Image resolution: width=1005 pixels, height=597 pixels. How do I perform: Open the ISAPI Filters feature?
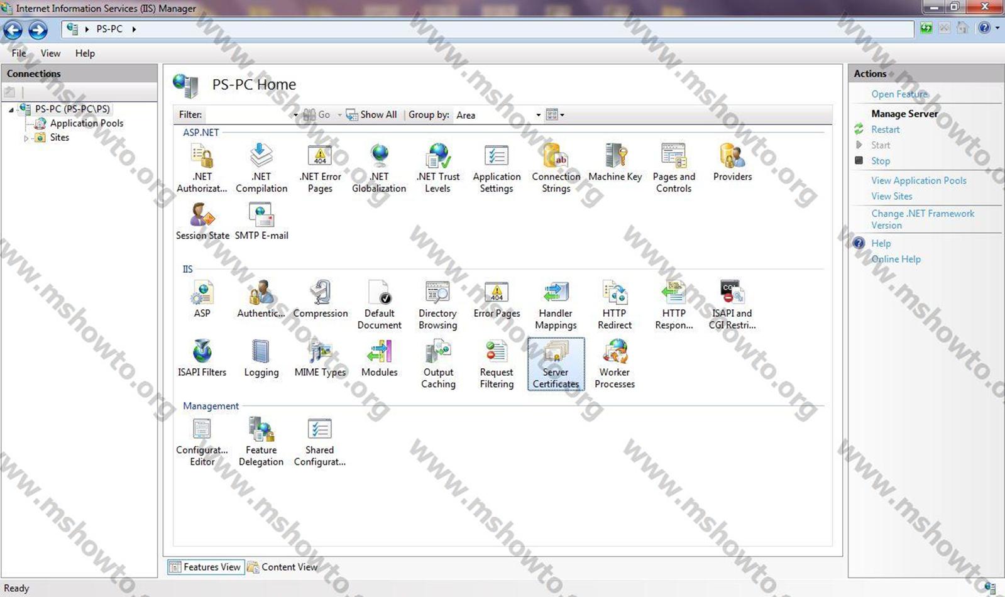tap(202, 358)
